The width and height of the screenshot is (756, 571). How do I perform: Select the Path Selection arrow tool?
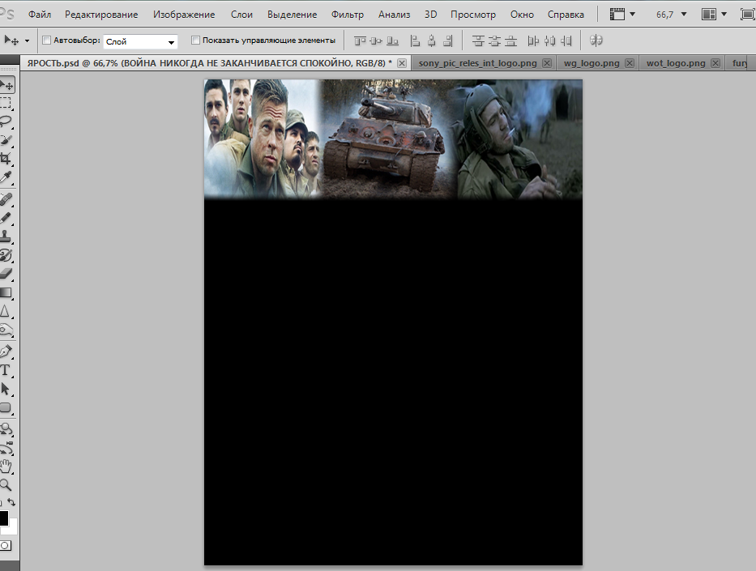click(x=6, y=389)
